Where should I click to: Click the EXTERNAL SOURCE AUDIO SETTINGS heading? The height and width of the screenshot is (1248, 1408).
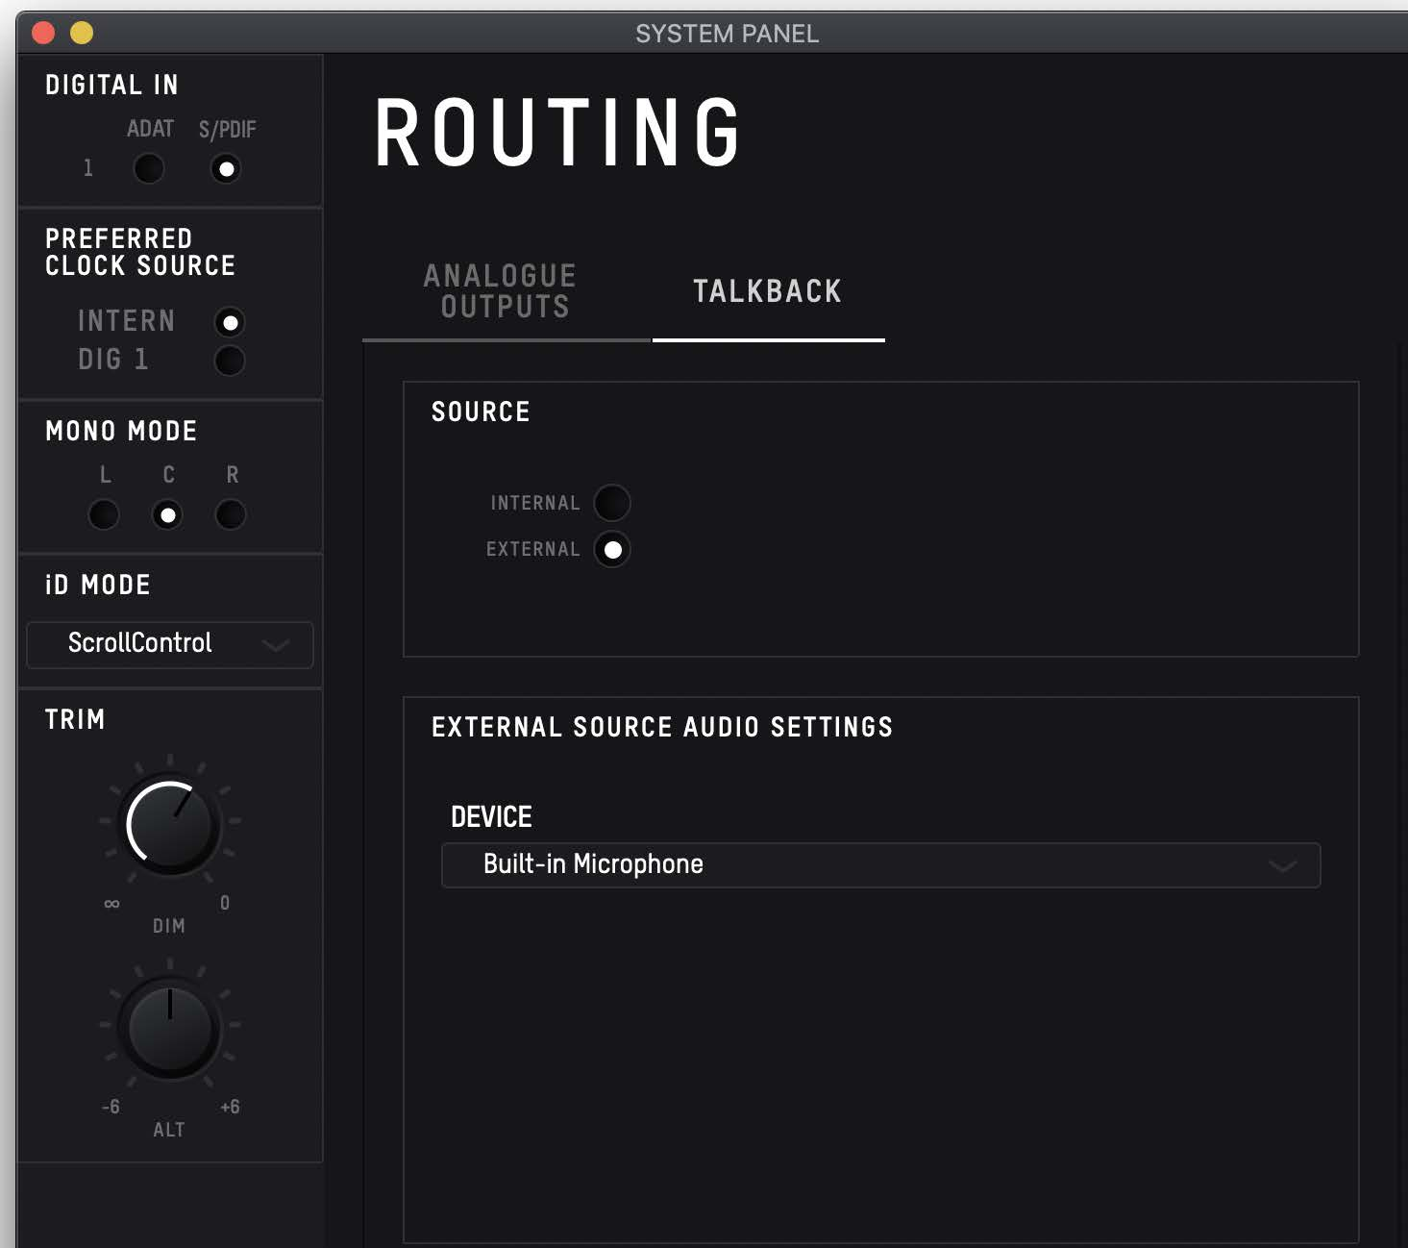pyautogui.click(x=662, y=727)
